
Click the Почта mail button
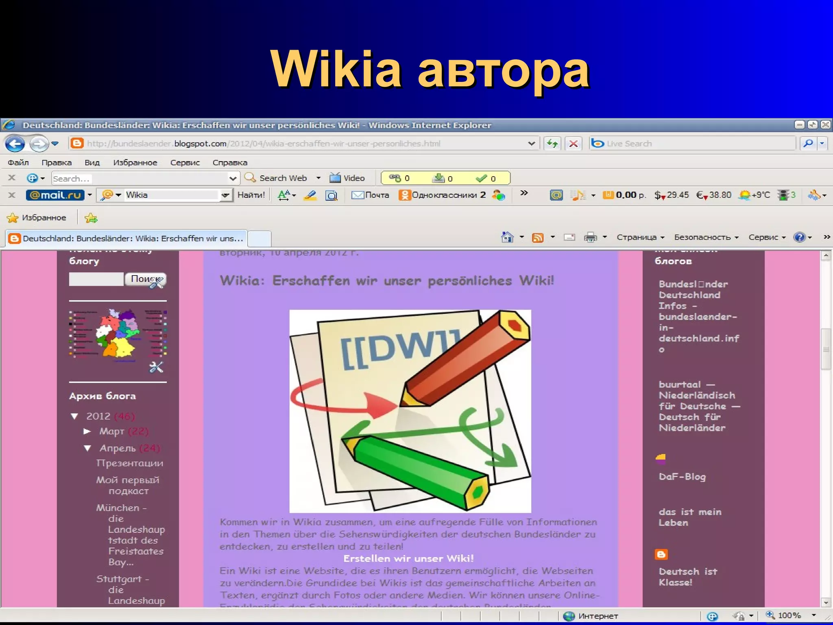pos(370,195)
